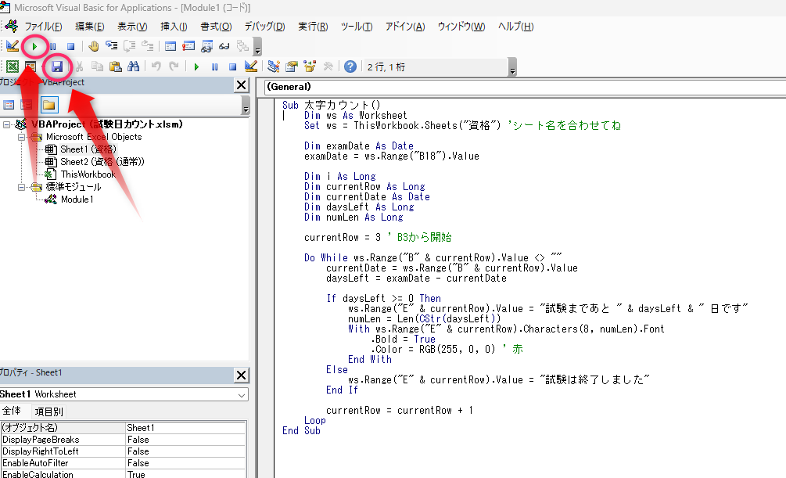
Task: Open the Object Browser icon
Action: (309, 66)
